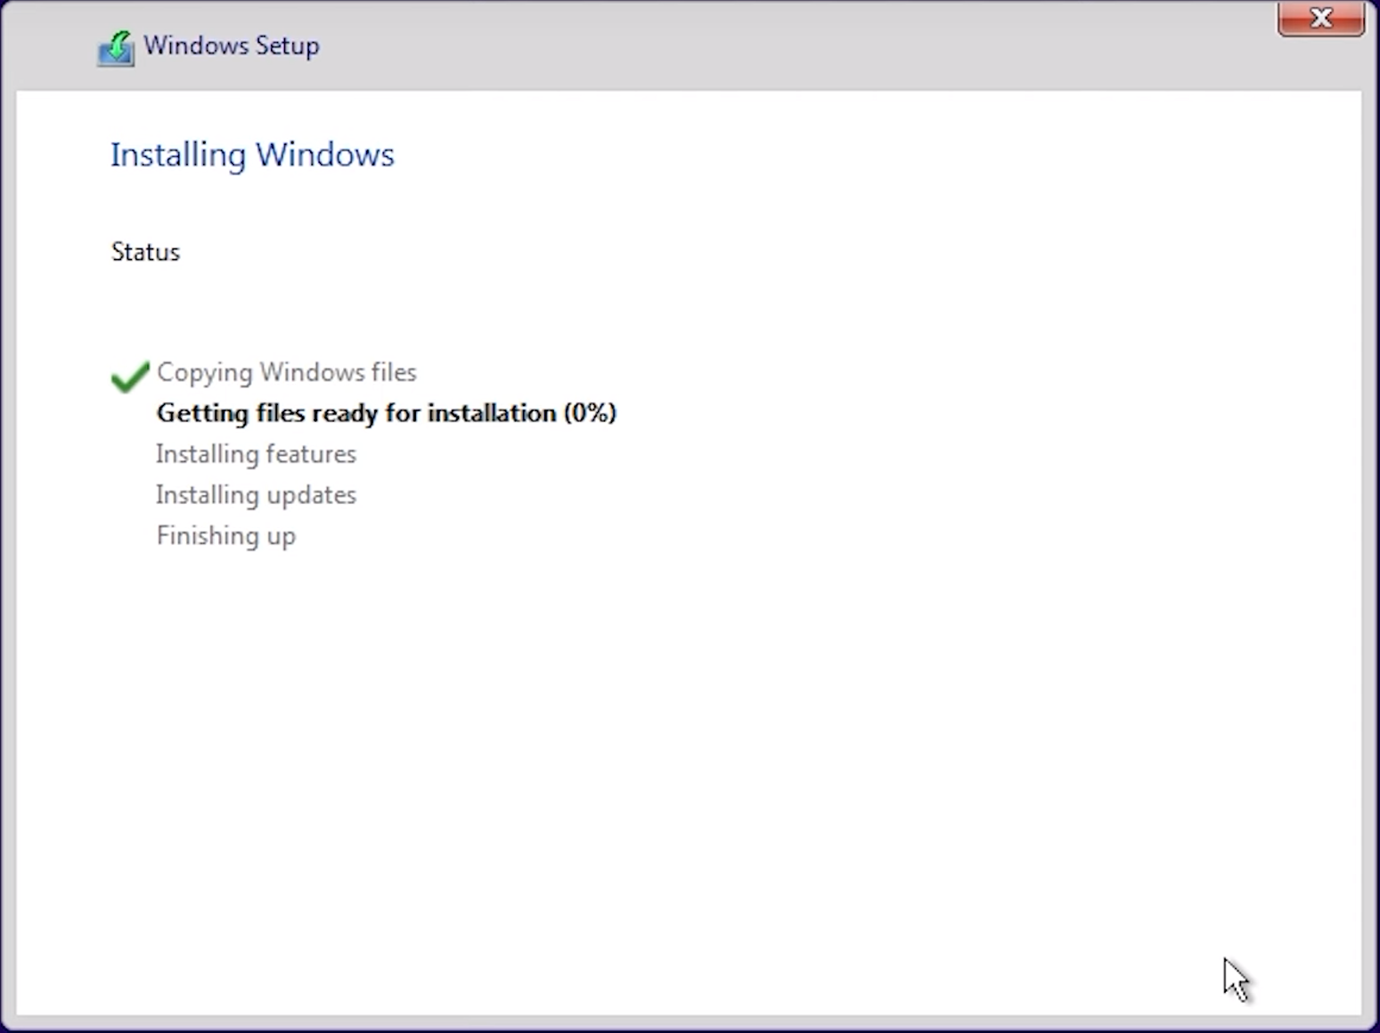
Task: Select the 'Finishing up' step
Action: click(x=225, y=536)
